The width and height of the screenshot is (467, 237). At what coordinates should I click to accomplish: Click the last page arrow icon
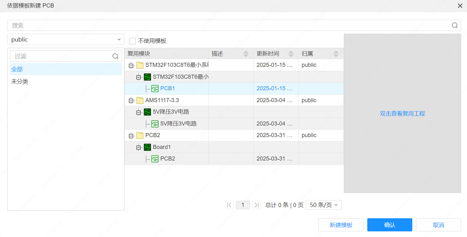[x=256, y=205]
